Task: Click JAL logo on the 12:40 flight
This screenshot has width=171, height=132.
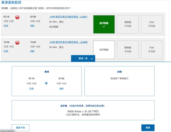Action: click(17, 43)
